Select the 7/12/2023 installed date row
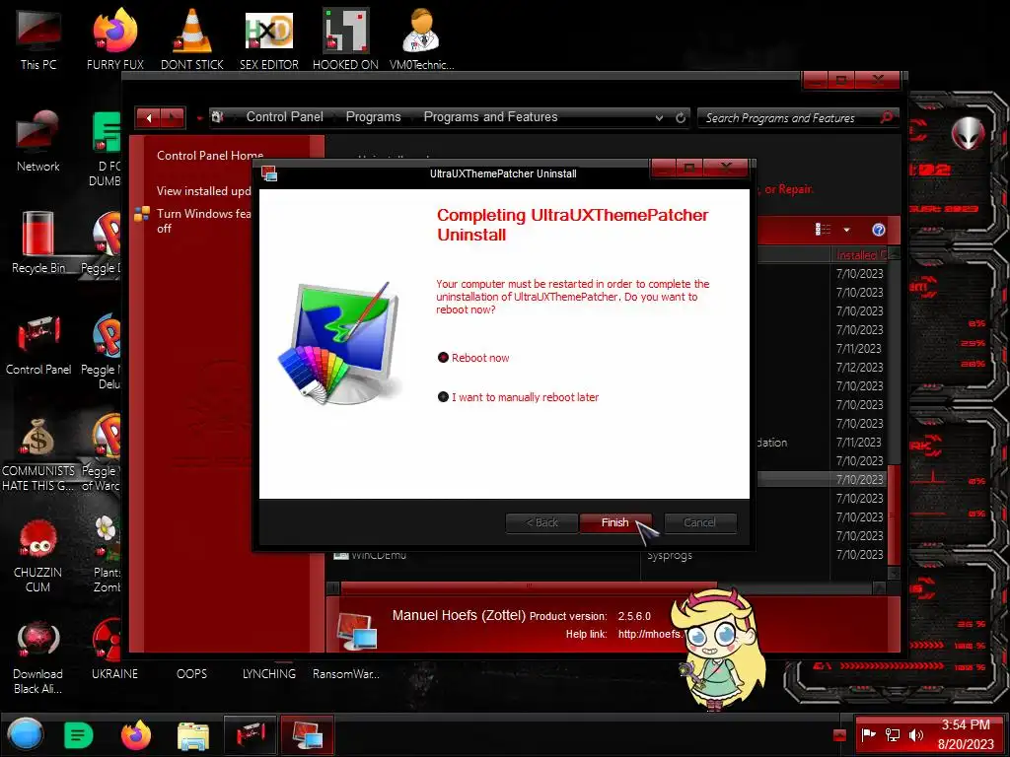The width and height of the screenshot is (1010, 757). (x=859, y=368)
